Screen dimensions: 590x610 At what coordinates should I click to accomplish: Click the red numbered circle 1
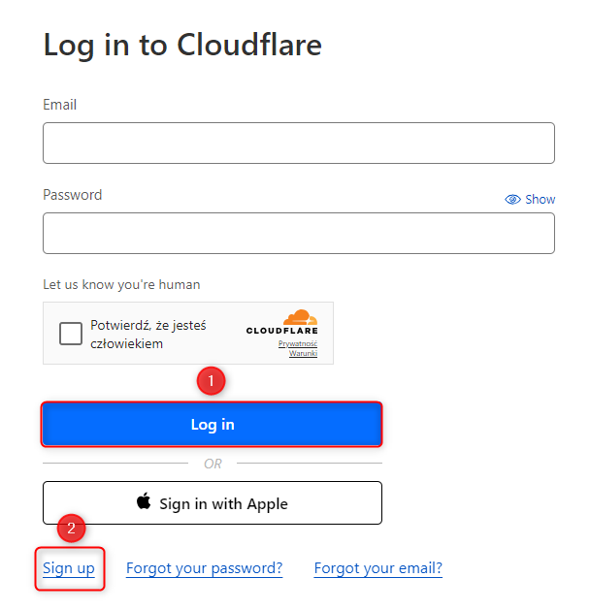click(211, 380)
